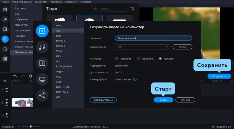The height and width of the screenshot is (129, 234).
Task: Select Лучшее quality radio button
Action: [160, 59]
